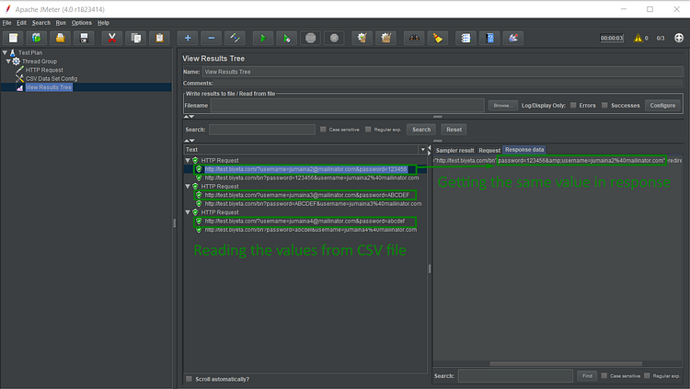Open the Options menu
This screenshot has width=690, height=389.
81,22
